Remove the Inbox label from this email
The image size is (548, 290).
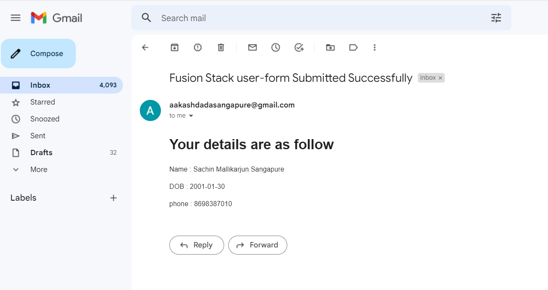coord(440,78)
